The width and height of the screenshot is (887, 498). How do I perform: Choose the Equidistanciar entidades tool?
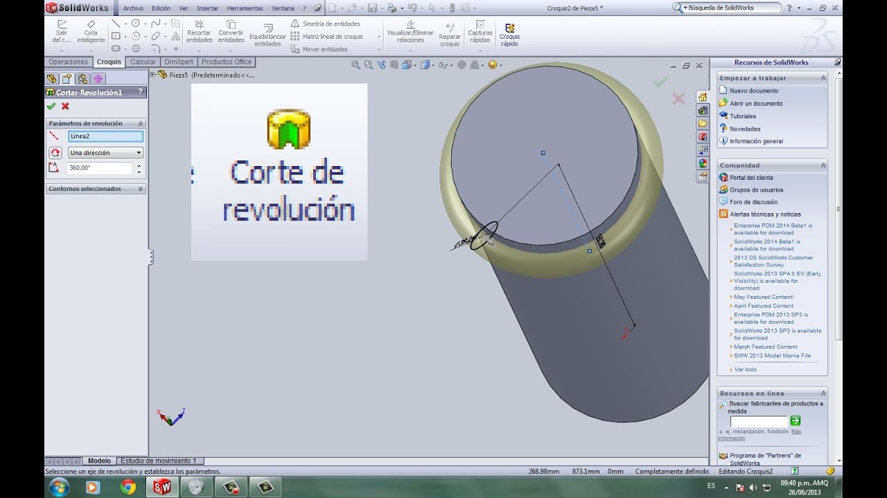click(x=267, y=36)
